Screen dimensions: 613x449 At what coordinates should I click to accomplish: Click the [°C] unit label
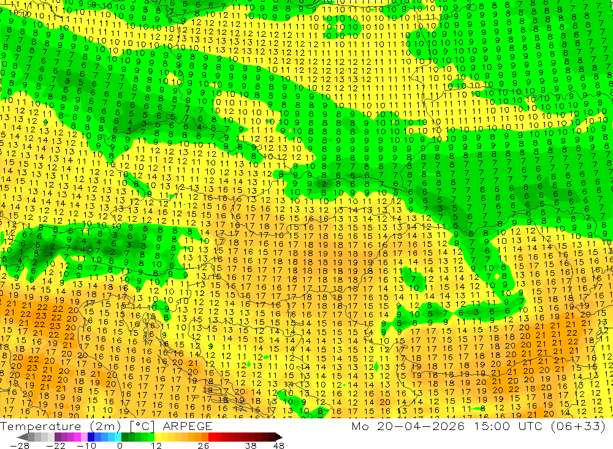click(x=142, y=426)
